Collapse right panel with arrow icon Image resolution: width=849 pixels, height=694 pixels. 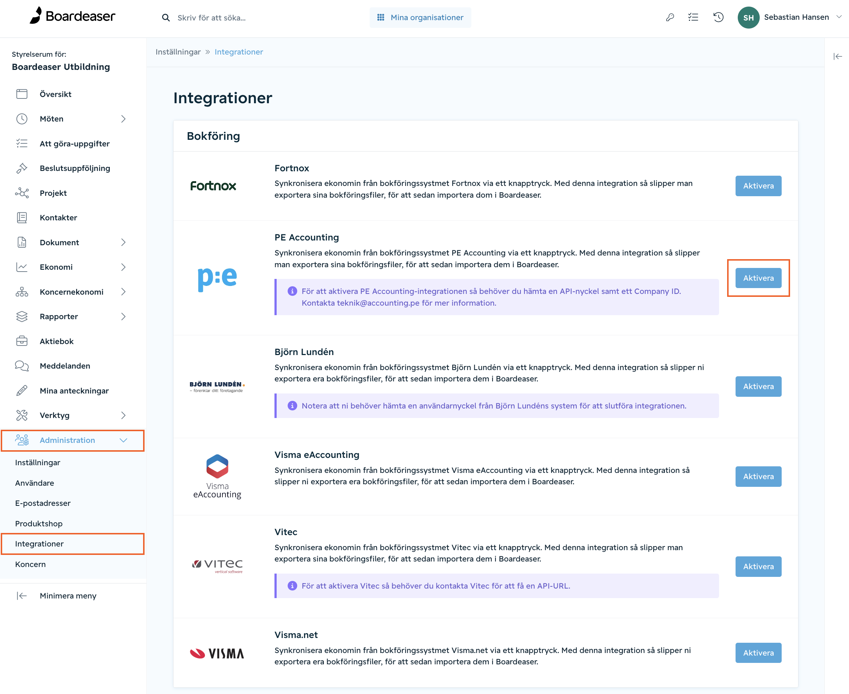click(837, 56)
